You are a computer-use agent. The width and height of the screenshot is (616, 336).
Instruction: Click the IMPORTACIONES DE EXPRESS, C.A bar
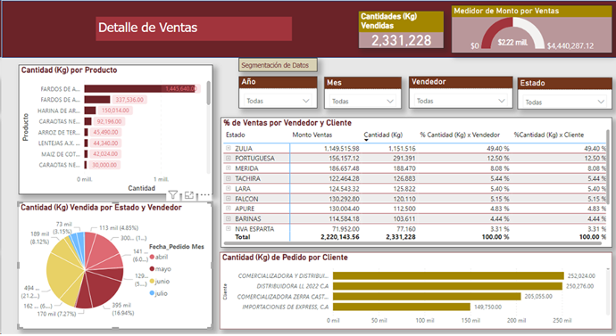tap(402, 307)
